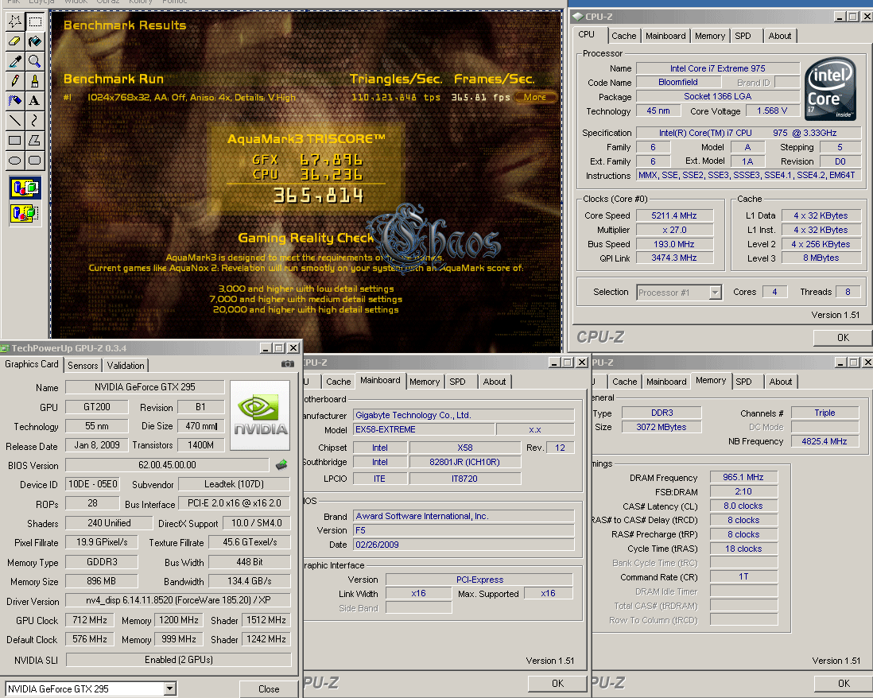Screen dimensions: 873x698
Task: Choose the transparent selection option icon
Action: point(25,213)
